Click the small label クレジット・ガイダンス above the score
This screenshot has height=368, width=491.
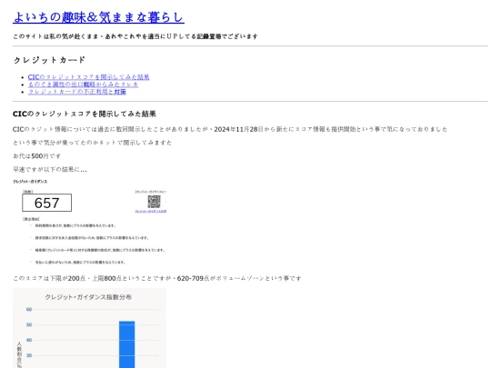click(30, 182)
